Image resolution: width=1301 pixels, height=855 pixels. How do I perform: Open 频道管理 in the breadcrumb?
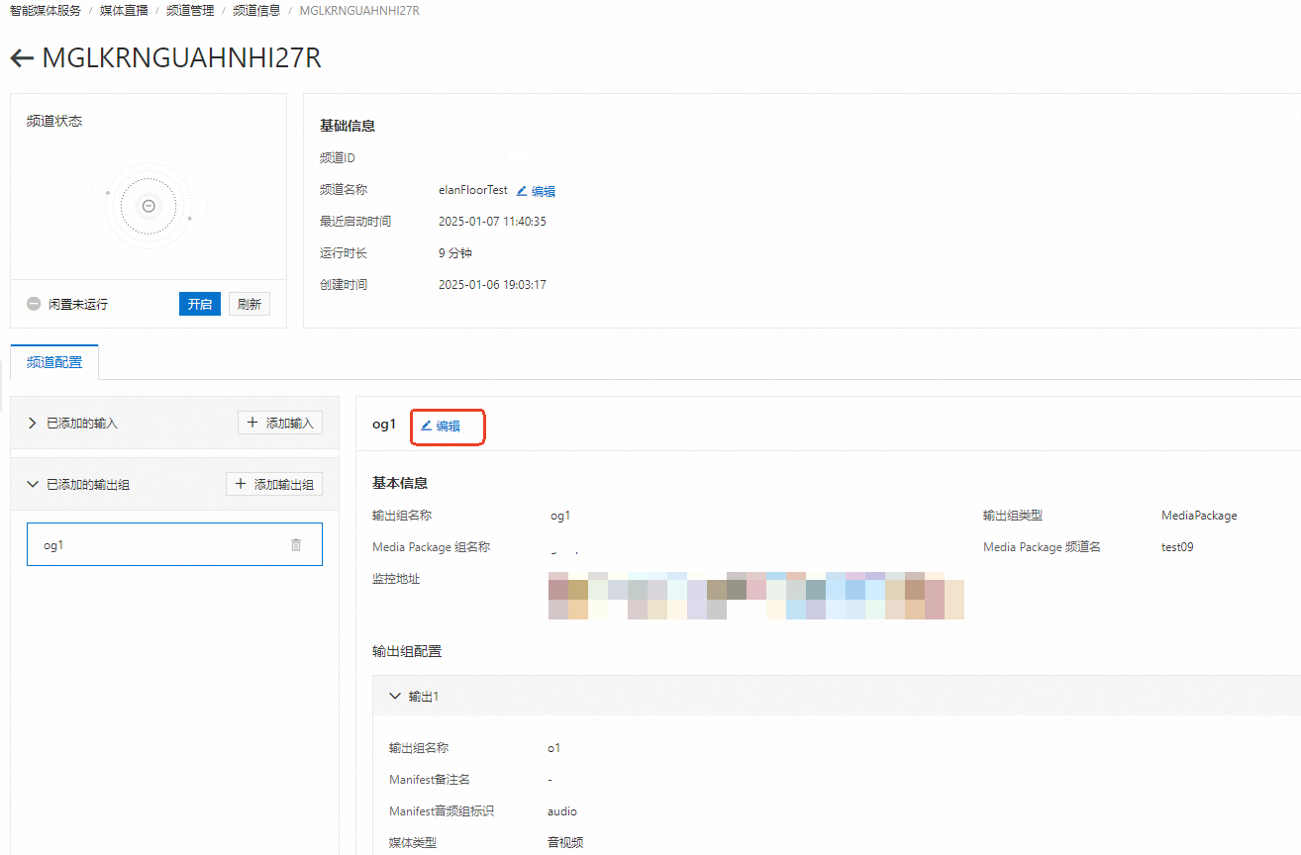190,10
